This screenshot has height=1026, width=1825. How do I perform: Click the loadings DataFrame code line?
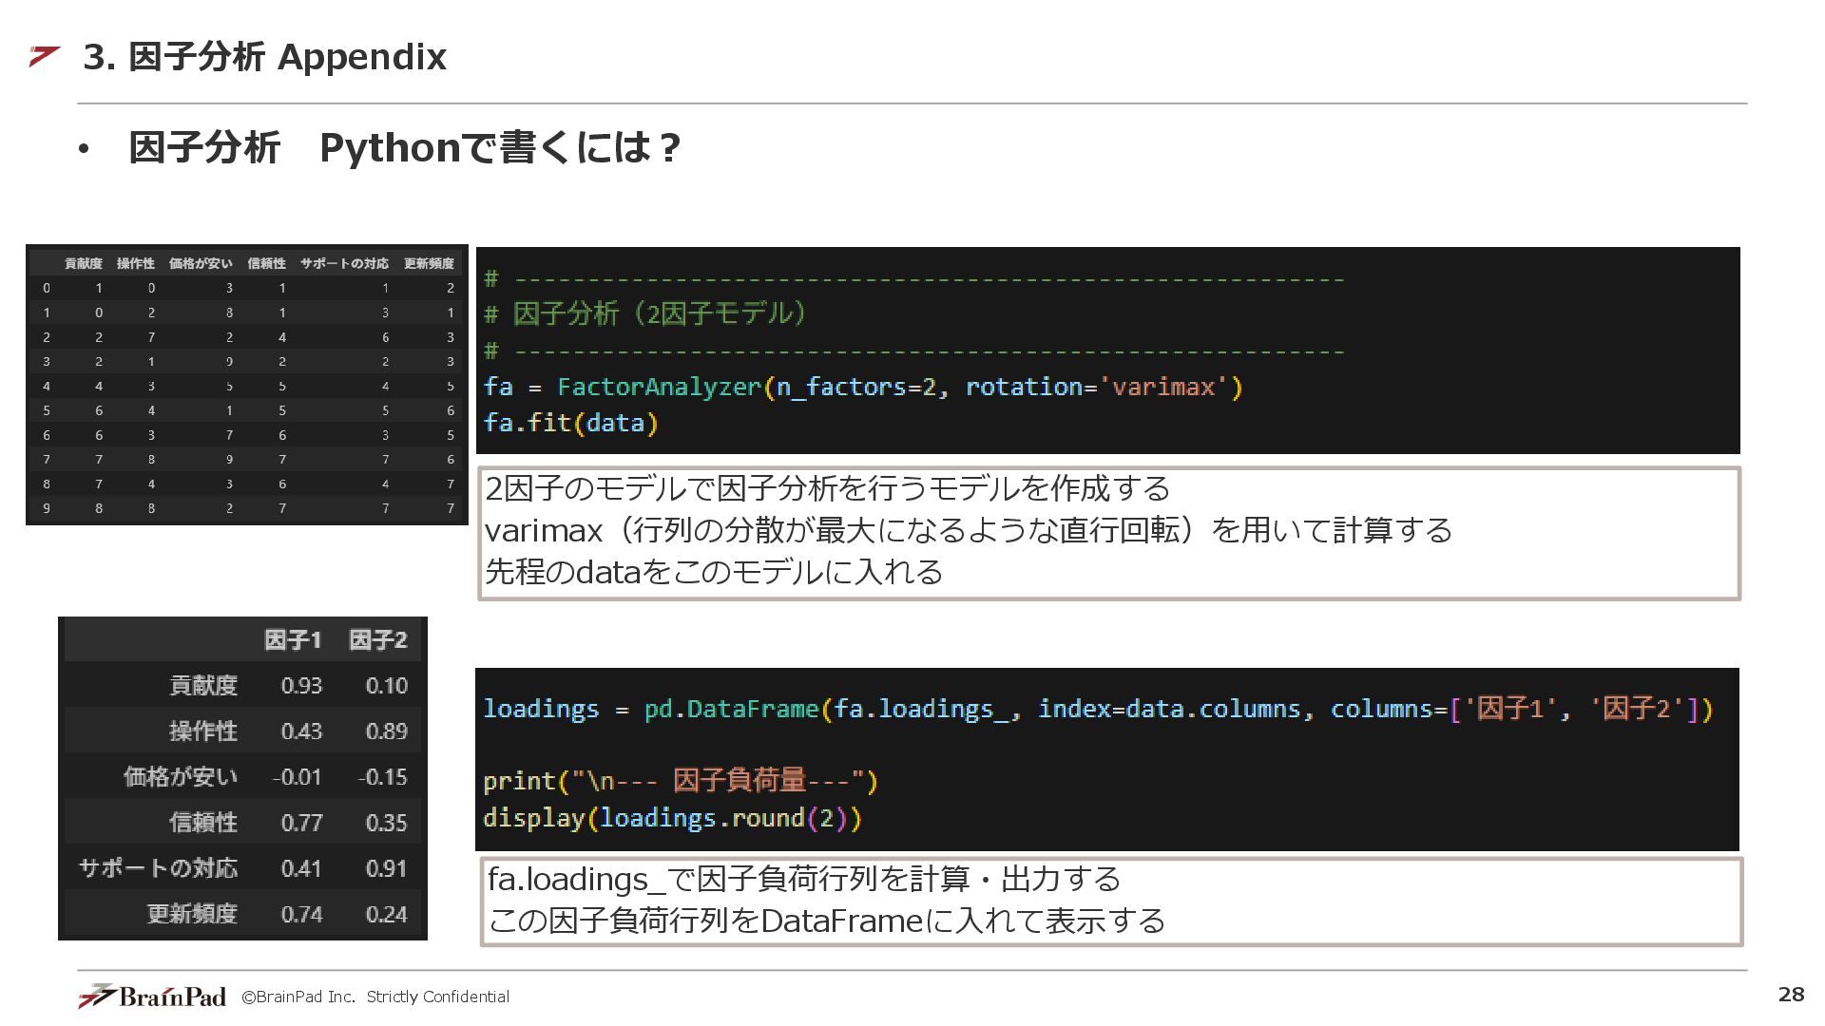[1097, 709]
